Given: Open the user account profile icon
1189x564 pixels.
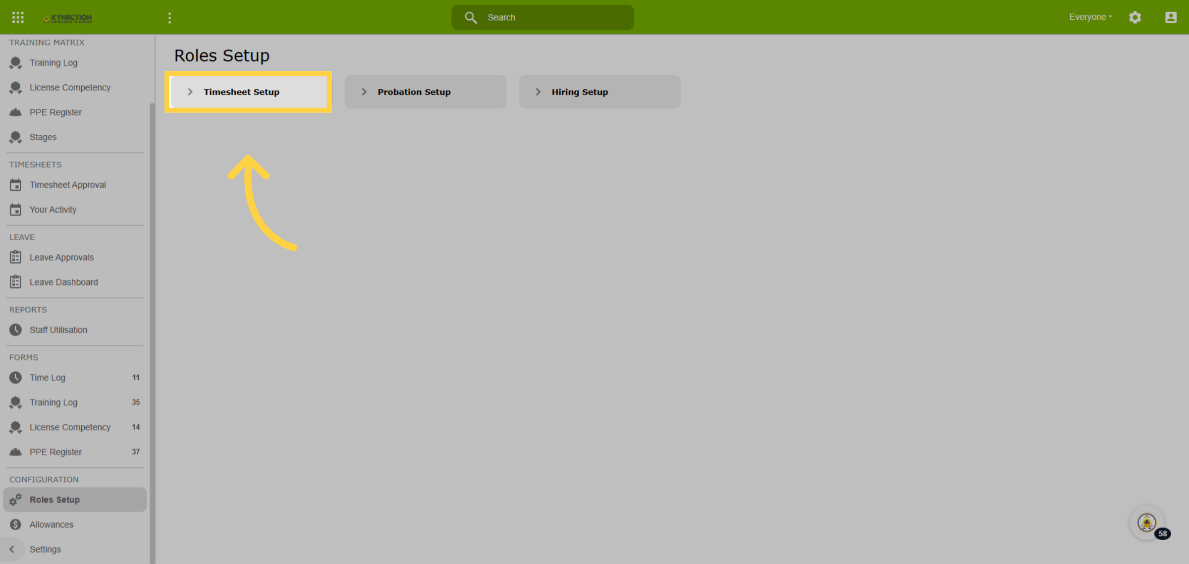Looking at the screenshot, I should click(1171, 17).
